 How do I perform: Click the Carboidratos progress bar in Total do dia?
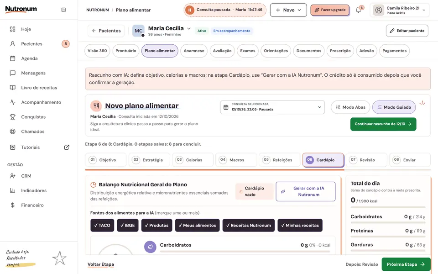tap(388, 222)
